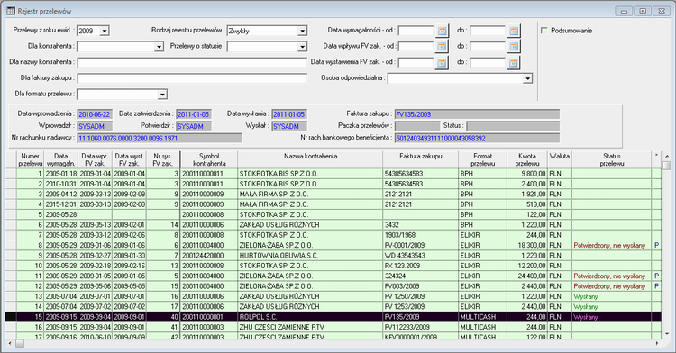This screenshot has width=676, height=353.
Task: Click invoice 3432 in row 6
Action: tap(392, 225)
